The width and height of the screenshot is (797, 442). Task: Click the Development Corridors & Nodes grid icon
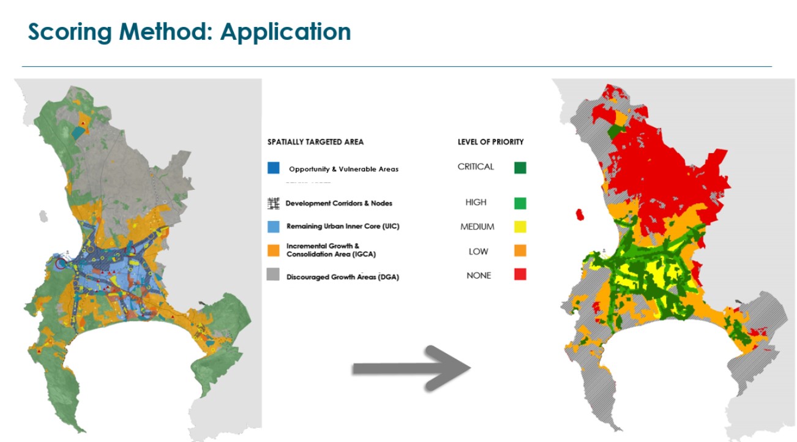pyautogui.click(x=274, y=203)
